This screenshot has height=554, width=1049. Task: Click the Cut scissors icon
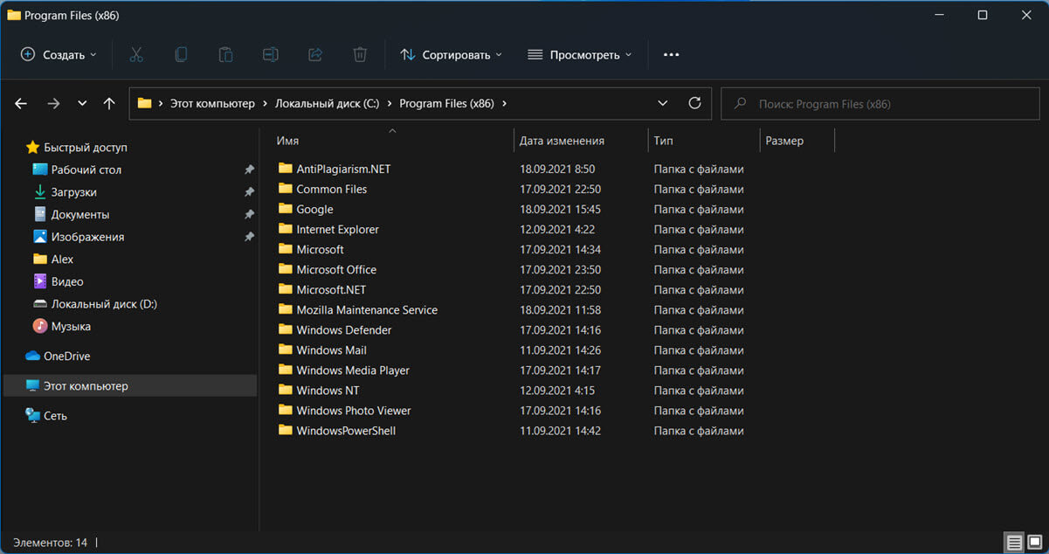(x=136, y=55)
